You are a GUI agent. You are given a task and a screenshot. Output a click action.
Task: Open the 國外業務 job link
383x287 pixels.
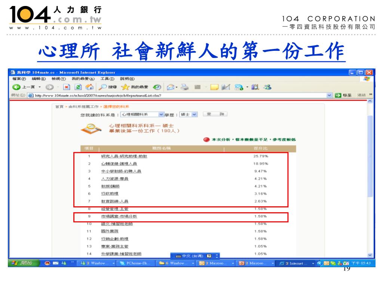[110, 231]
